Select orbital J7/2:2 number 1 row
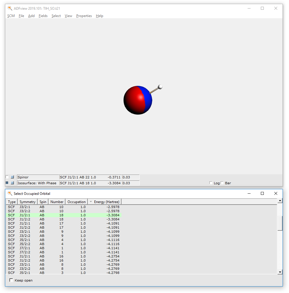Image resolution: width=289 pixels, height=293 pixels. coord(64,252)
